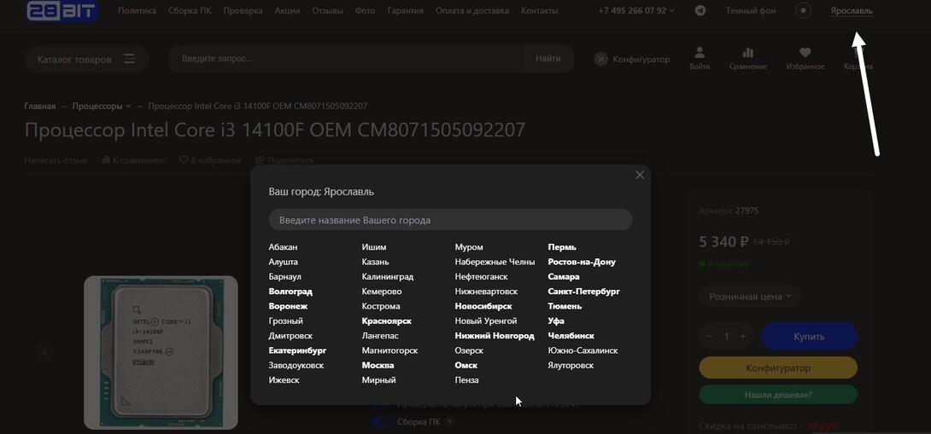Open the Избранное heart icon

point(805,54)
